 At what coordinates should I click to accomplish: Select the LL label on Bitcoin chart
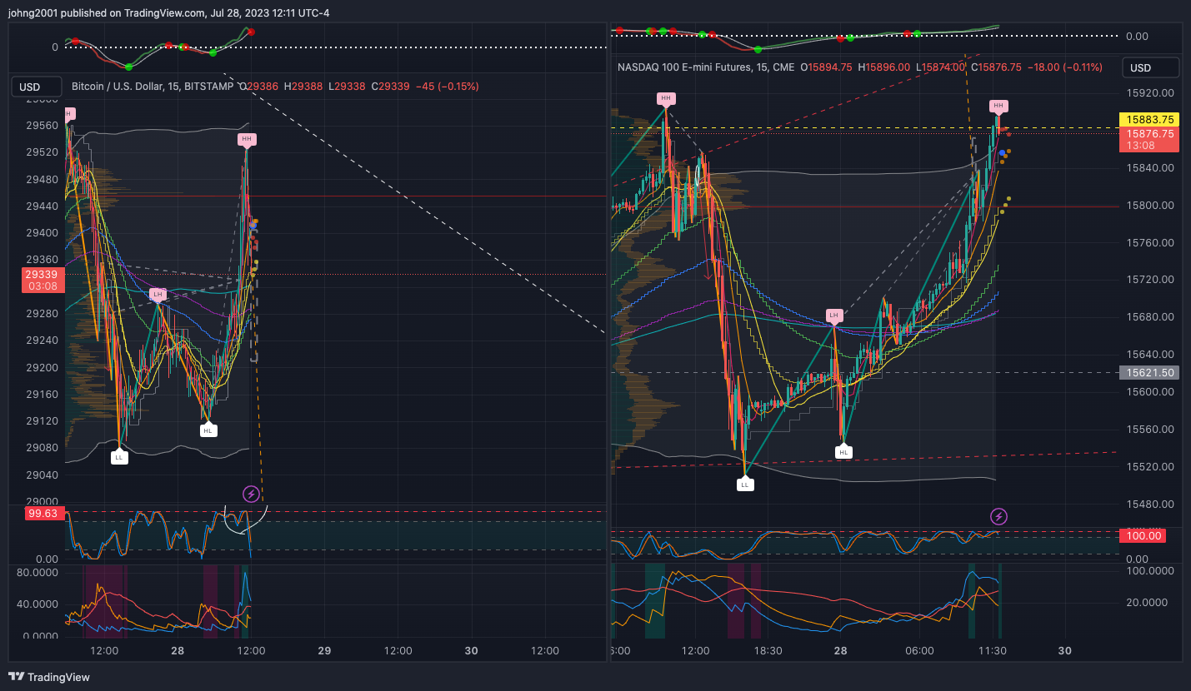[x=119, y=457]
